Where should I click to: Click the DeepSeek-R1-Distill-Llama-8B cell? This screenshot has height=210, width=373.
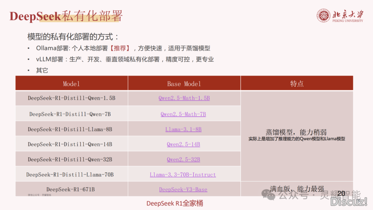click(x=71, y=129)
